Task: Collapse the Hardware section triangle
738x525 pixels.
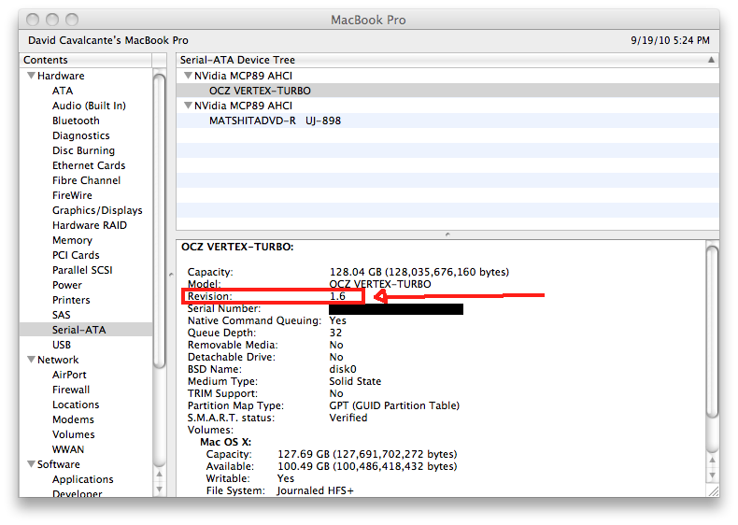Action: coord(31,76)
